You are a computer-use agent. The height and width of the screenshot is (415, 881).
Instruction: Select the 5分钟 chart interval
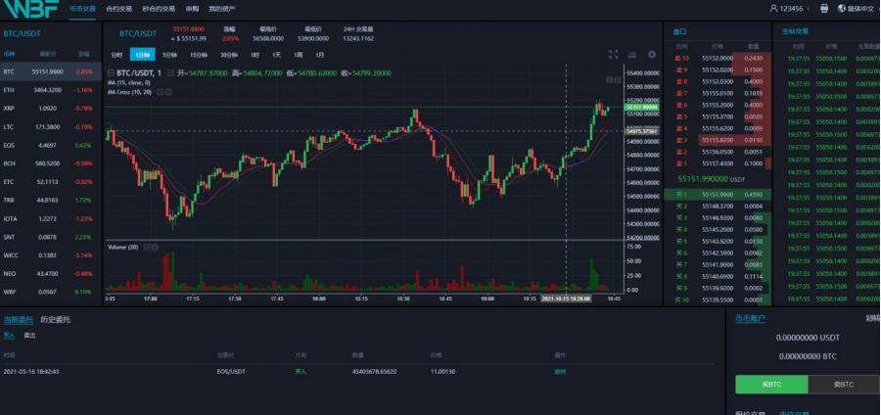tap(170, 55)
